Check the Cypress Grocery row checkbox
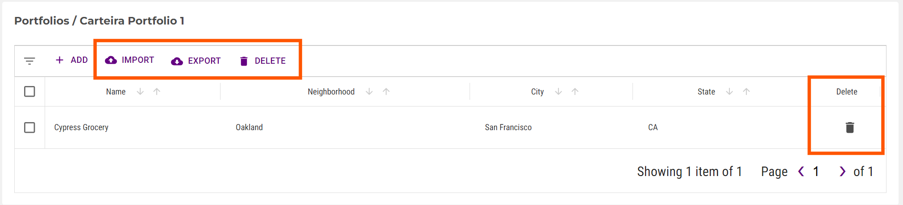 point(29,127)
